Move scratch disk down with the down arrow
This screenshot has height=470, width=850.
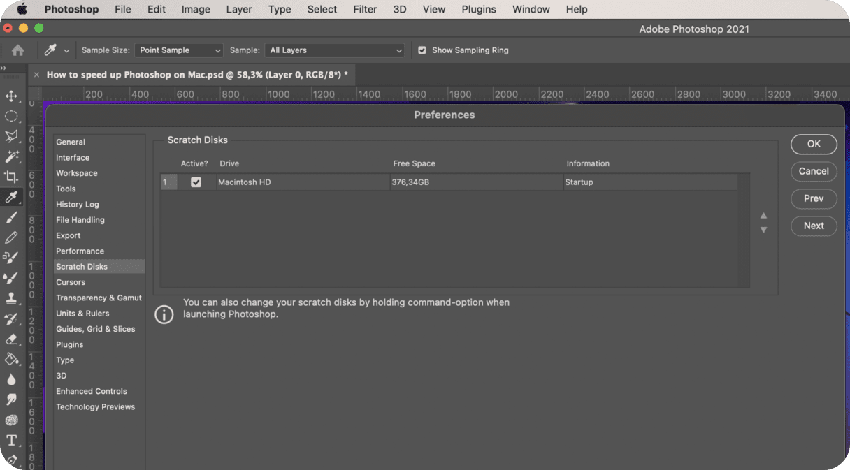click(x=763, y=230)
